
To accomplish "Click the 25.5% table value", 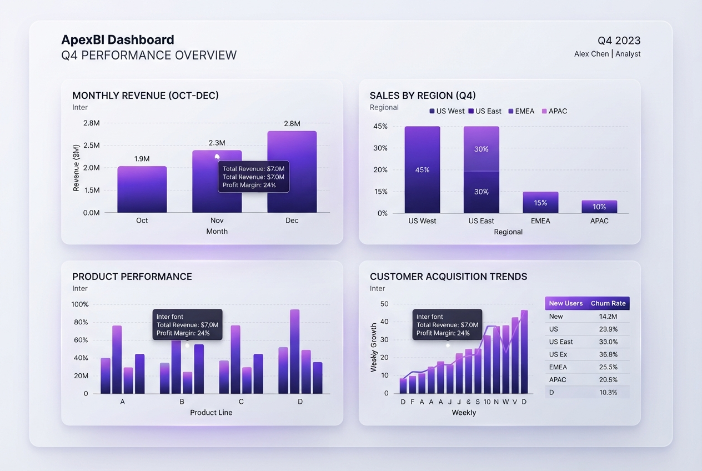I will pos(608,367).
